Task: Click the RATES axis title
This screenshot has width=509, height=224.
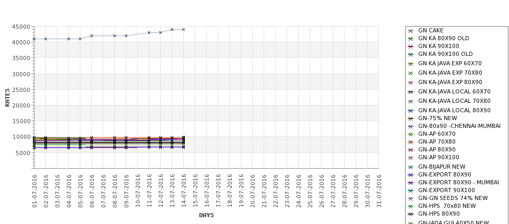Action: click(7, 98)
